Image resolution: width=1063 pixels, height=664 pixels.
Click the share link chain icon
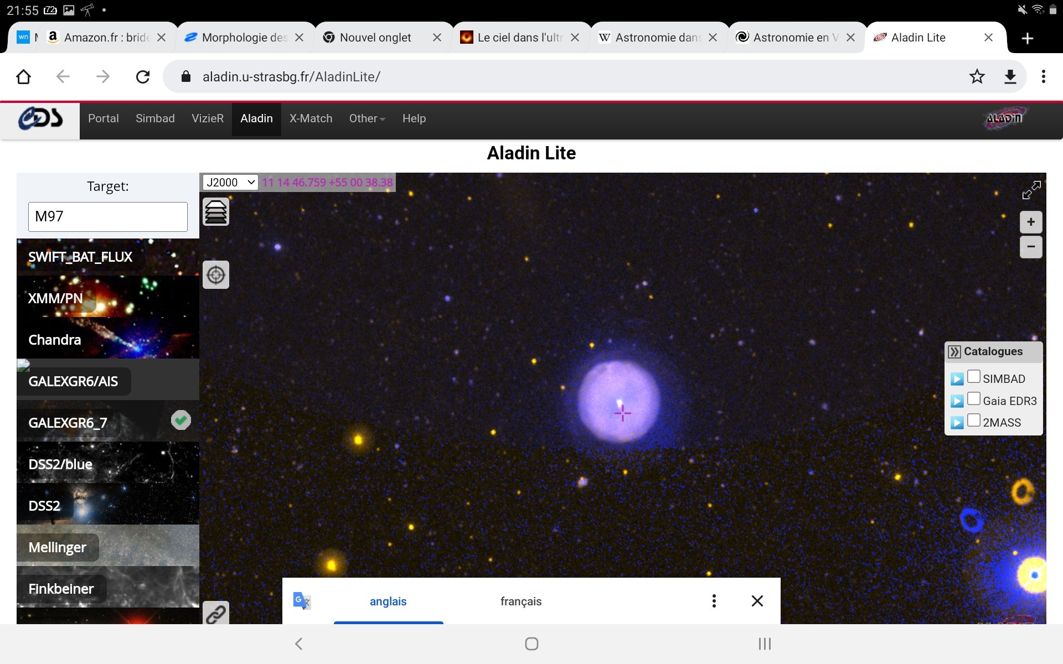click(216, 613)
